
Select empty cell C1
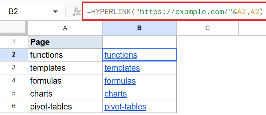208,42
